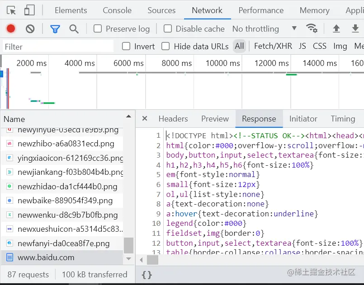The image size is (364, 285).
Task: Select the Response tab
Action: point(259,119)
